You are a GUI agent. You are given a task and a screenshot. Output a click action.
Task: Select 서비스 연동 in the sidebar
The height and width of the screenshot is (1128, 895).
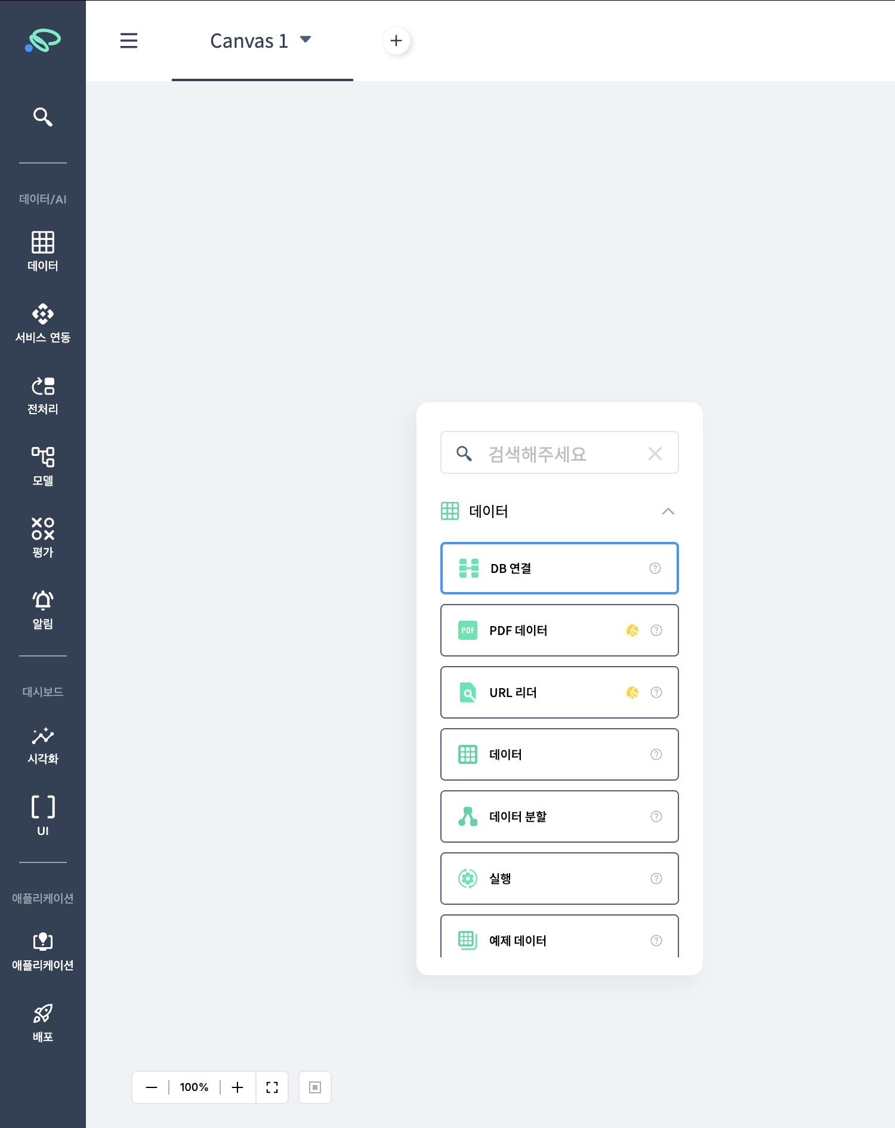[42, 323]
